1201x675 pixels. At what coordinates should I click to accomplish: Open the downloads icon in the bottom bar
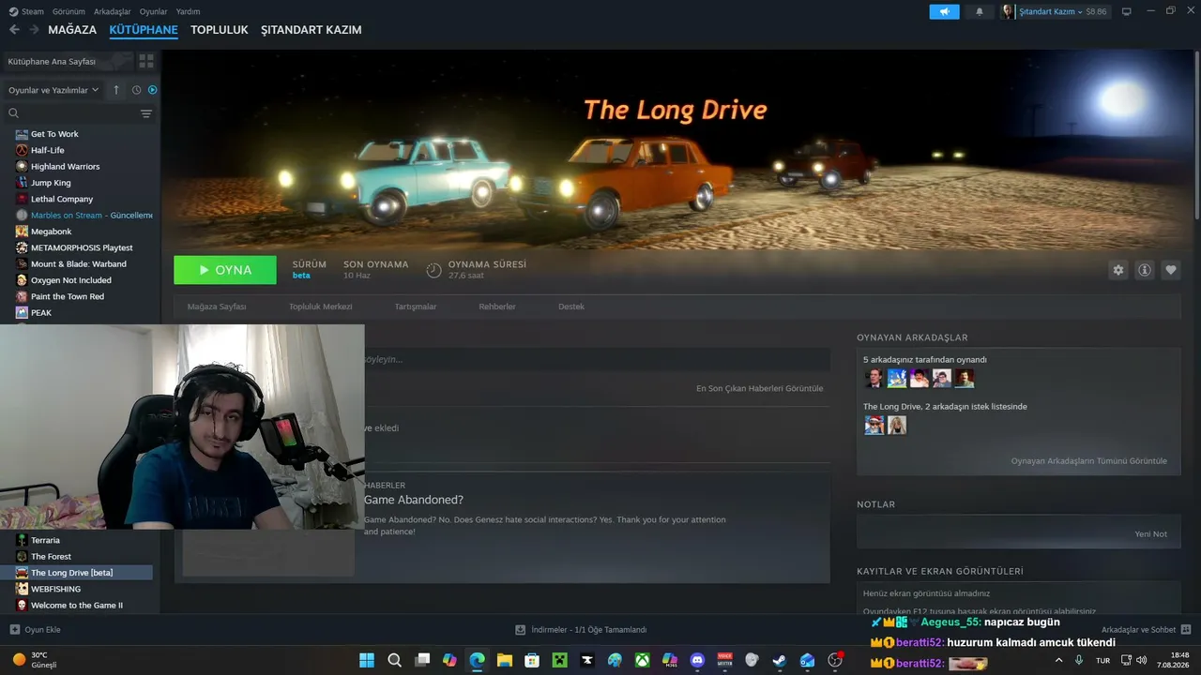[521, 630]
